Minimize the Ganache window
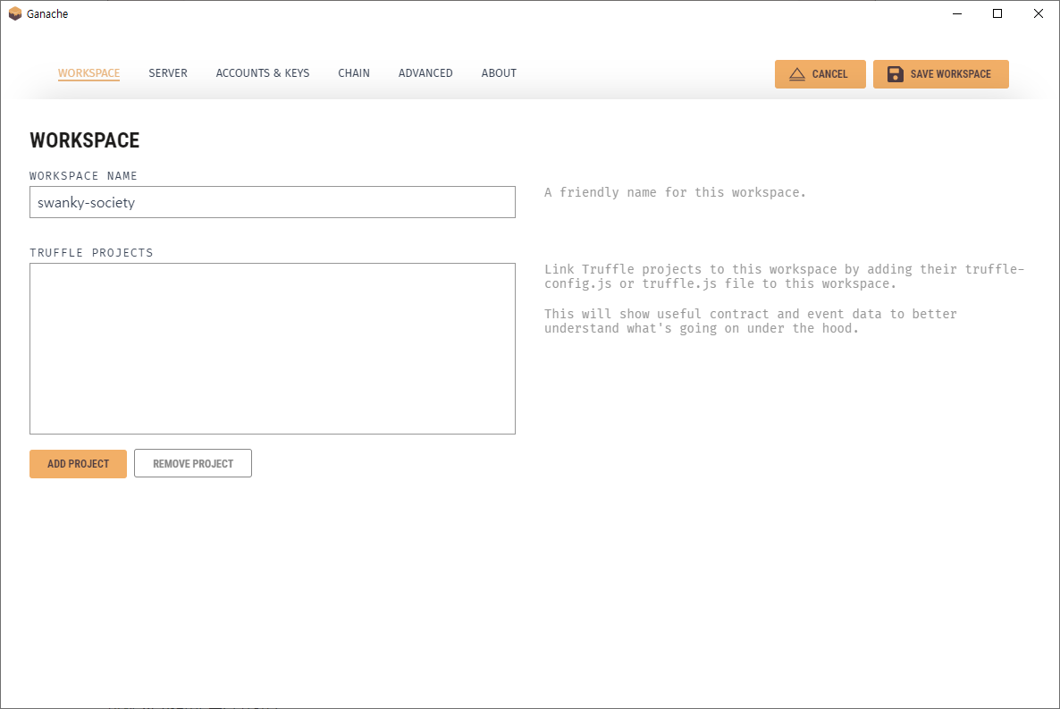The width and height of the screenshot is (1060, 709). pyautogui.click(x=956, y=13)
